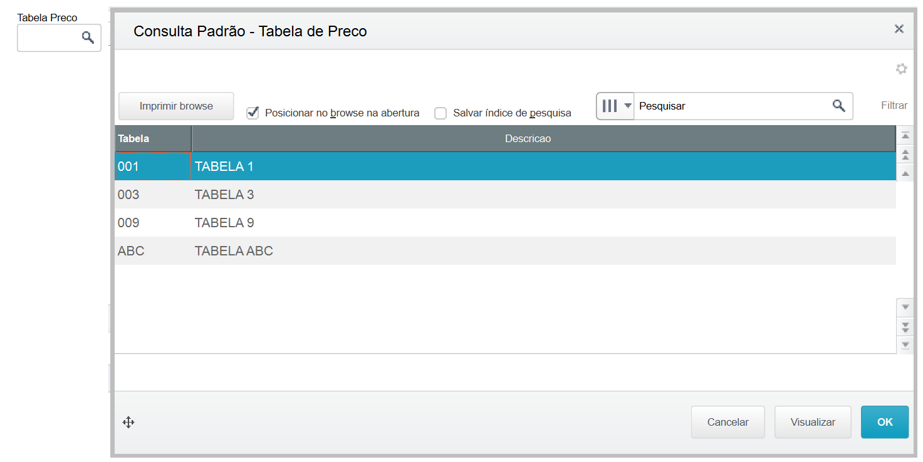923x462 pixels.
Task: Page up using double up arrow
Action: [905, 154]
